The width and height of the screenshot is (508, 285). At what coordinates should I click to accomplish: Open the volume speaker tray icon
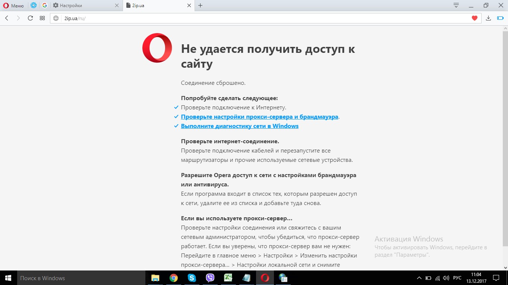point(446,278)
